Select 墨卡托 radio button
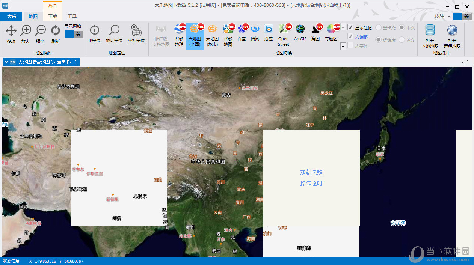Viewport: 474px width, 265px height. [379, 27]
